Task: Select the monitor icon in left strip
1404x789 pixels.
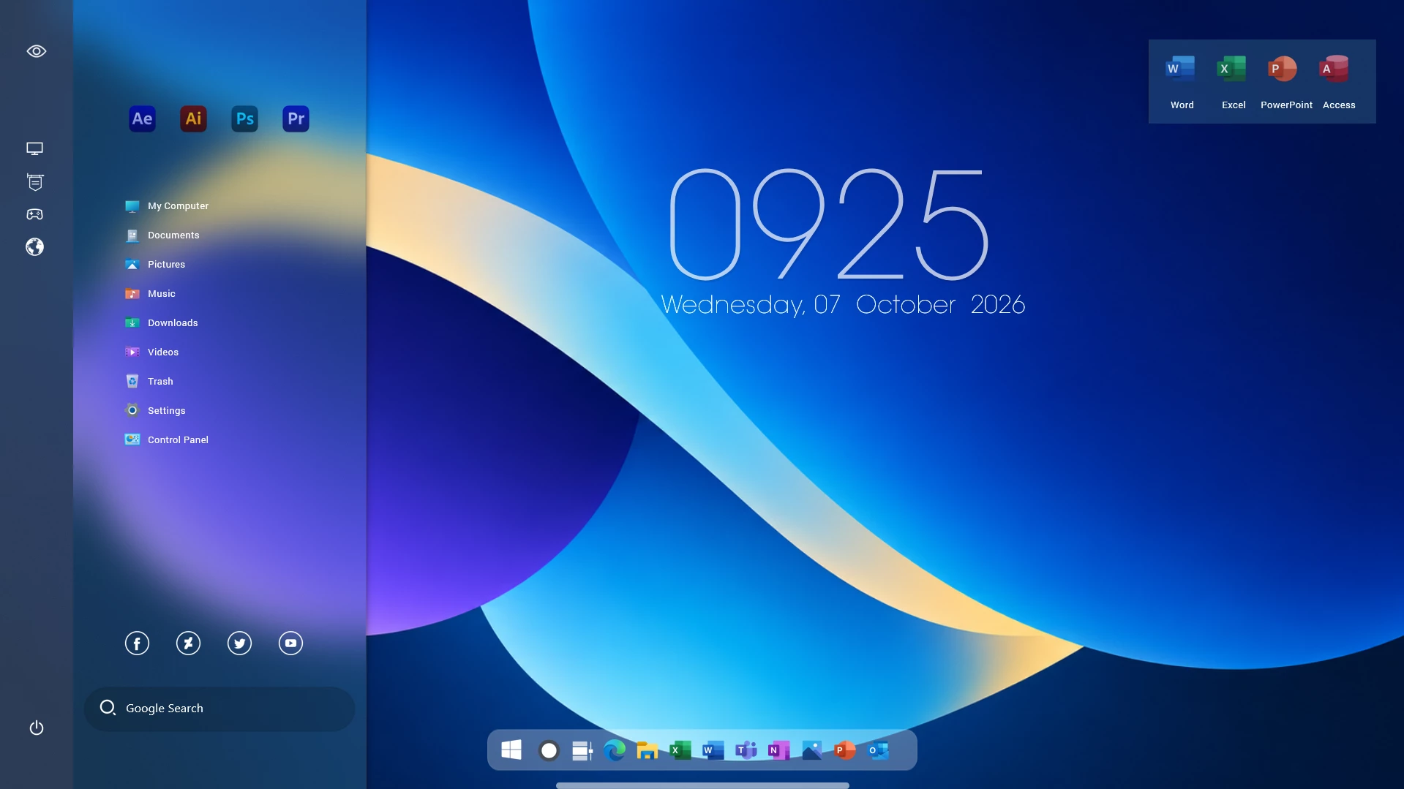Action: 35,148
